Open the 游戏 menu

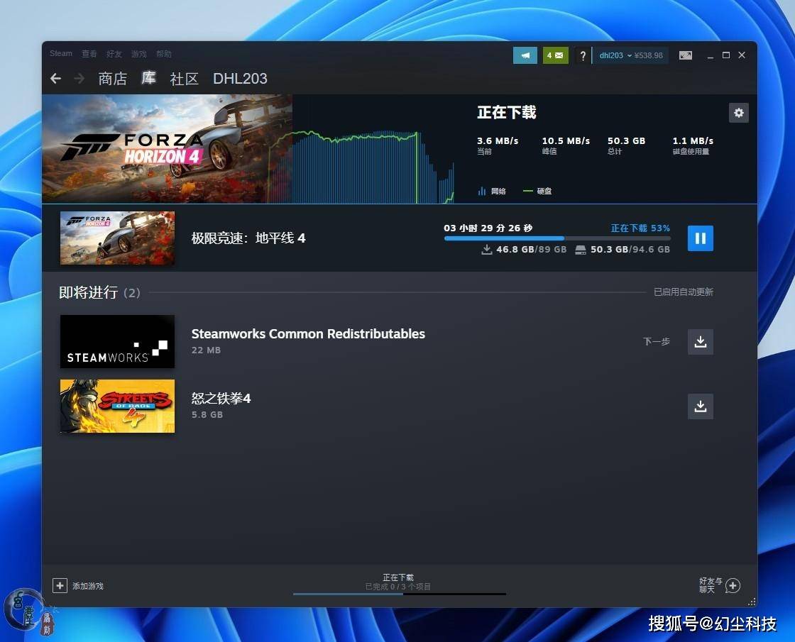click(139, 54)
